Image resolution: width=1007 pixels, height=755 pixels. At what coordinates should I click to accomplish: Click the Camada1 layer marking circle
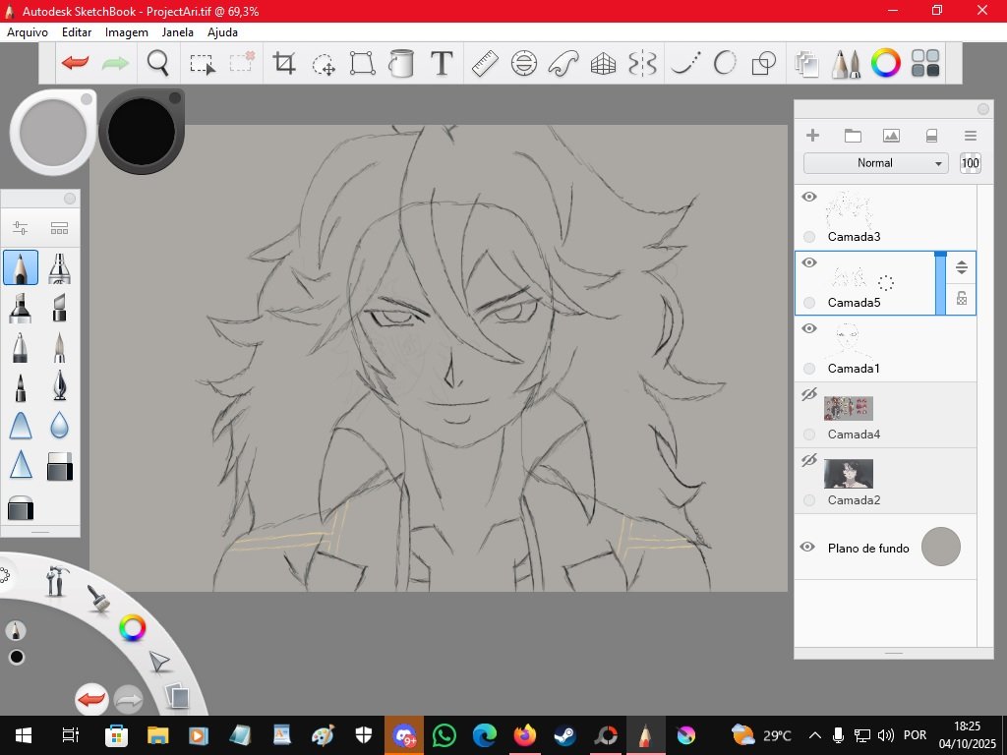[x=809, y=369]
